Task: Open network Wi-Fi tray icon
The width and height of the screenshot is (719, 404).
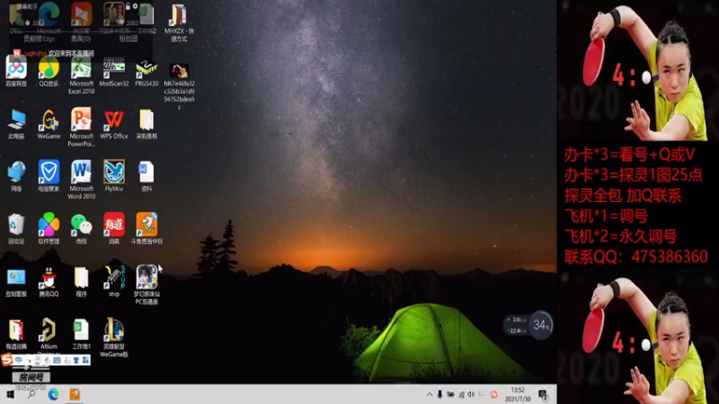Action: pos(461,394)
